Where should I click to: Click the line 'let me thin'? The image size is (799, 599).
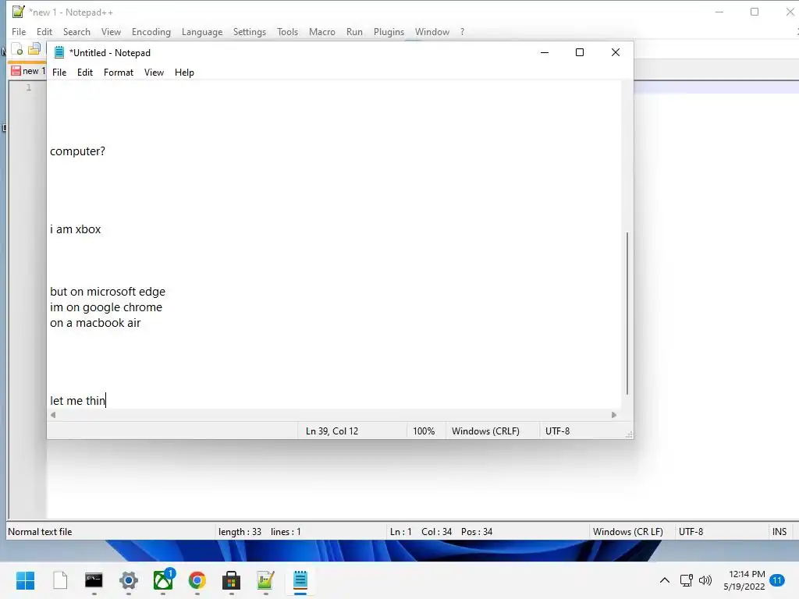click(77, 401)
